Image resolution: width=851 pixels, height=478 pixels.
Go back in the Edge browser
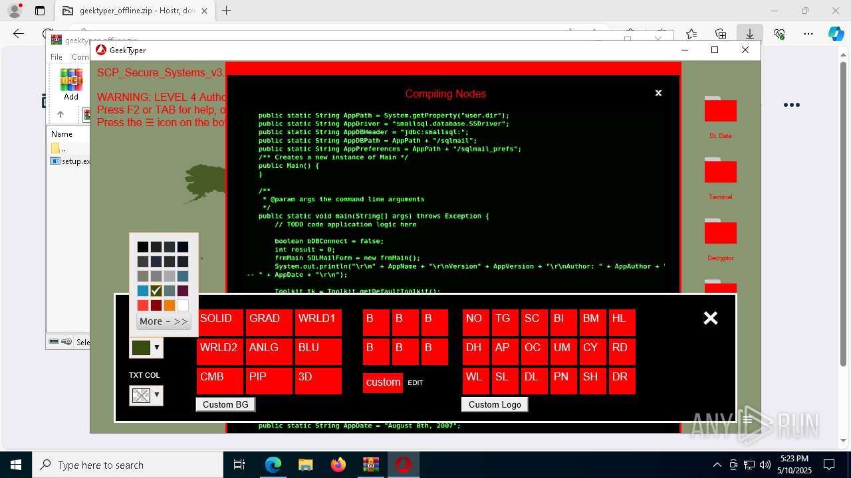(x=19, y=34)
